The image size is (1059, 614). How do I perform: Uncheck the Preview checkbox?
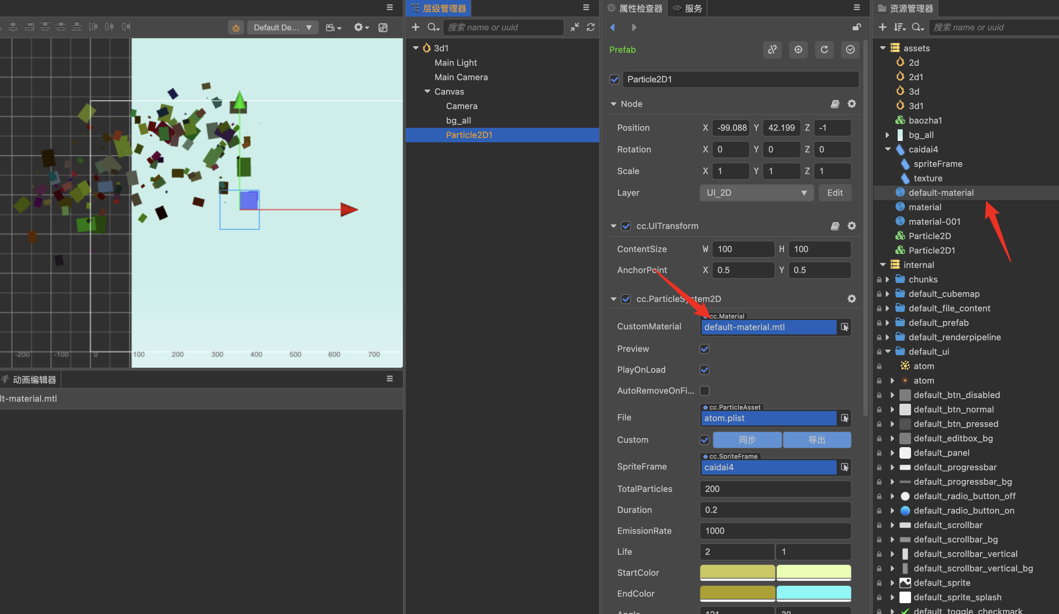pos(705,349)
